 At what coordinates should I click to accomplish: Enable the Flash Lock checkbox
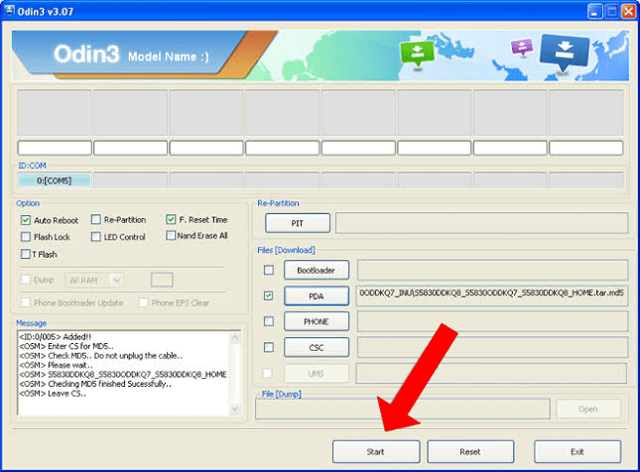[26, 237]
